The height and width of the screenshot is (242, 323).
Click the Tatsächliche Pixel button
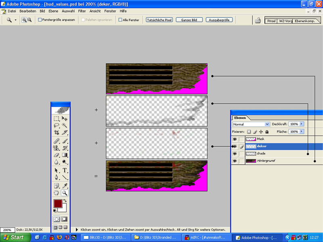160,19
